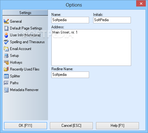Click the Metadata Remover document icon
This screenshot has height=133, width=148.
[x=6, y=90]
